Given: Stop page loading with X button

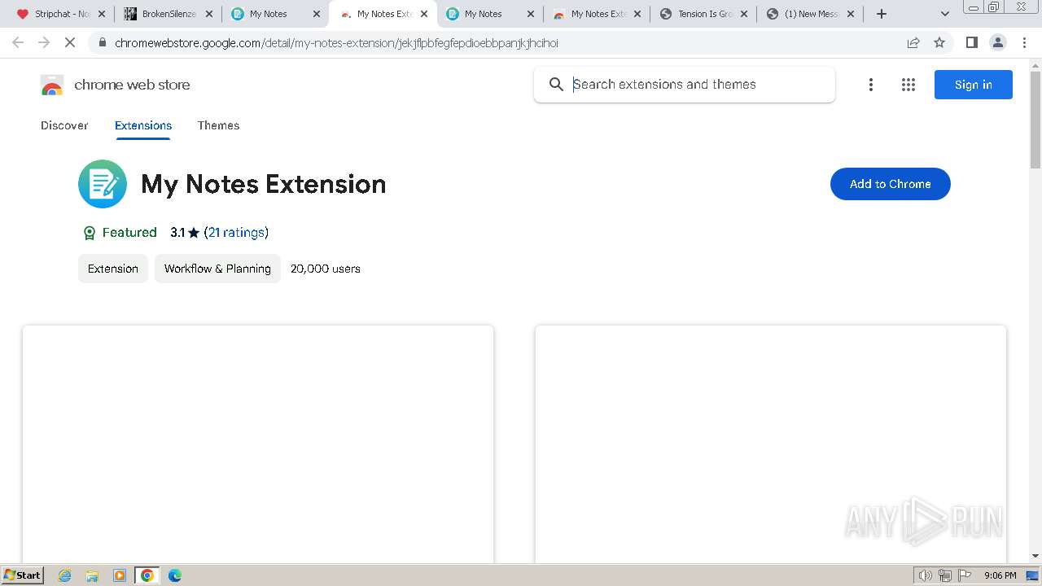Looking at the screenshot, I should [x=70, y=42].
